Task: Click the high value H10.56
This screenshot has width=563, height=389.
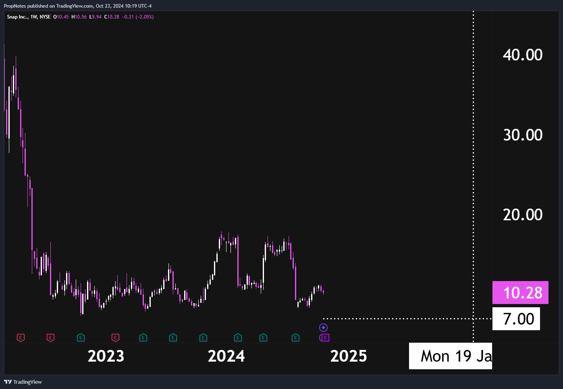Action: 79,17
